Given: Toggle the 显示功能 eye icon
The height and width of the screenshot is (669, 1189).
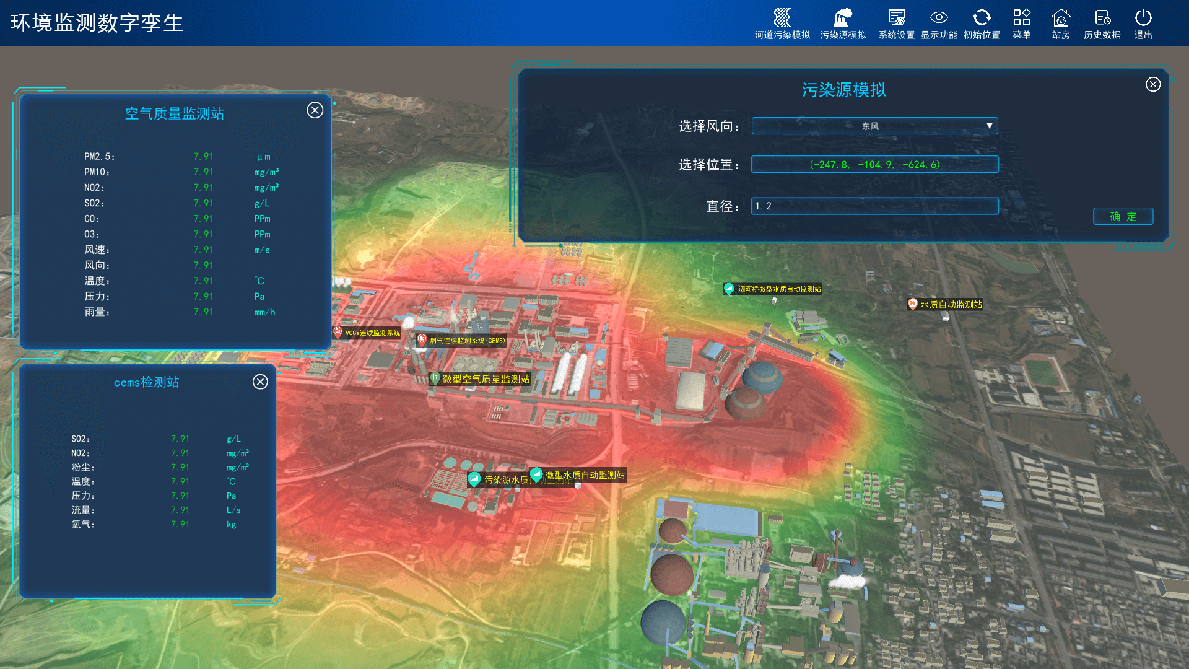Looking at the screenshot, I should [939, 17].
